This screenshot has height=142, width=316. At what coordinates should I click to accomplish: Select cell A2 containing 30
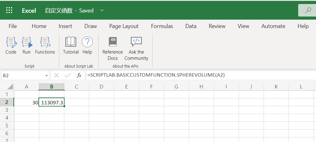pos(27,102)
